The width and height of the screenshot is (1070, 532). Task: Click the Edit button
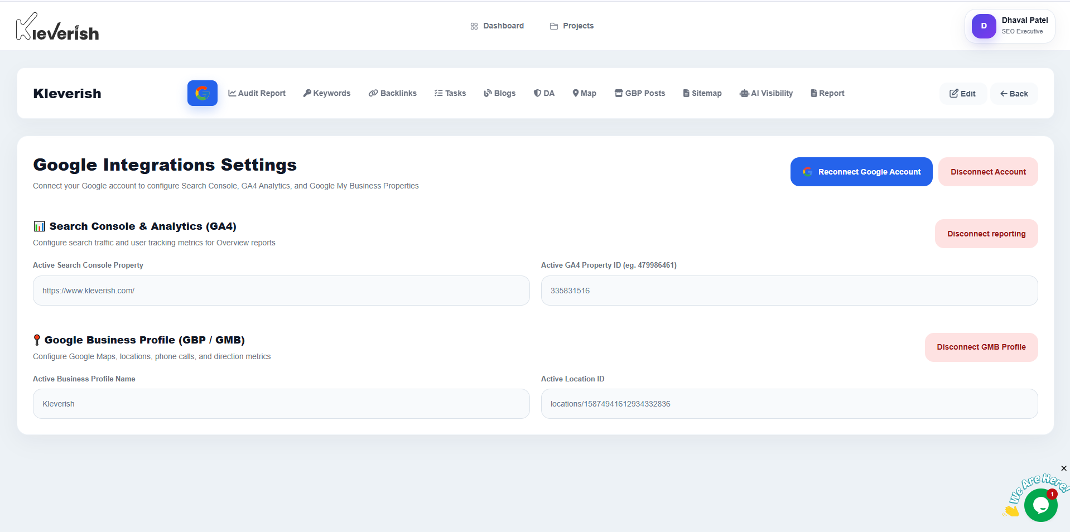963,94
